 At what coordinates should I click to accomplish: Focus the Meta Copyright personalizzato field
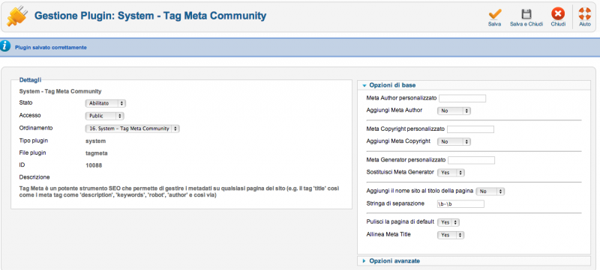pyautogui.click(x=470, y=129)
